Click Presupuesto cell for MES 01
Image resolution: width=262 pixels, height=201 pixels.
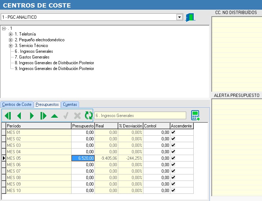(83, 132)
